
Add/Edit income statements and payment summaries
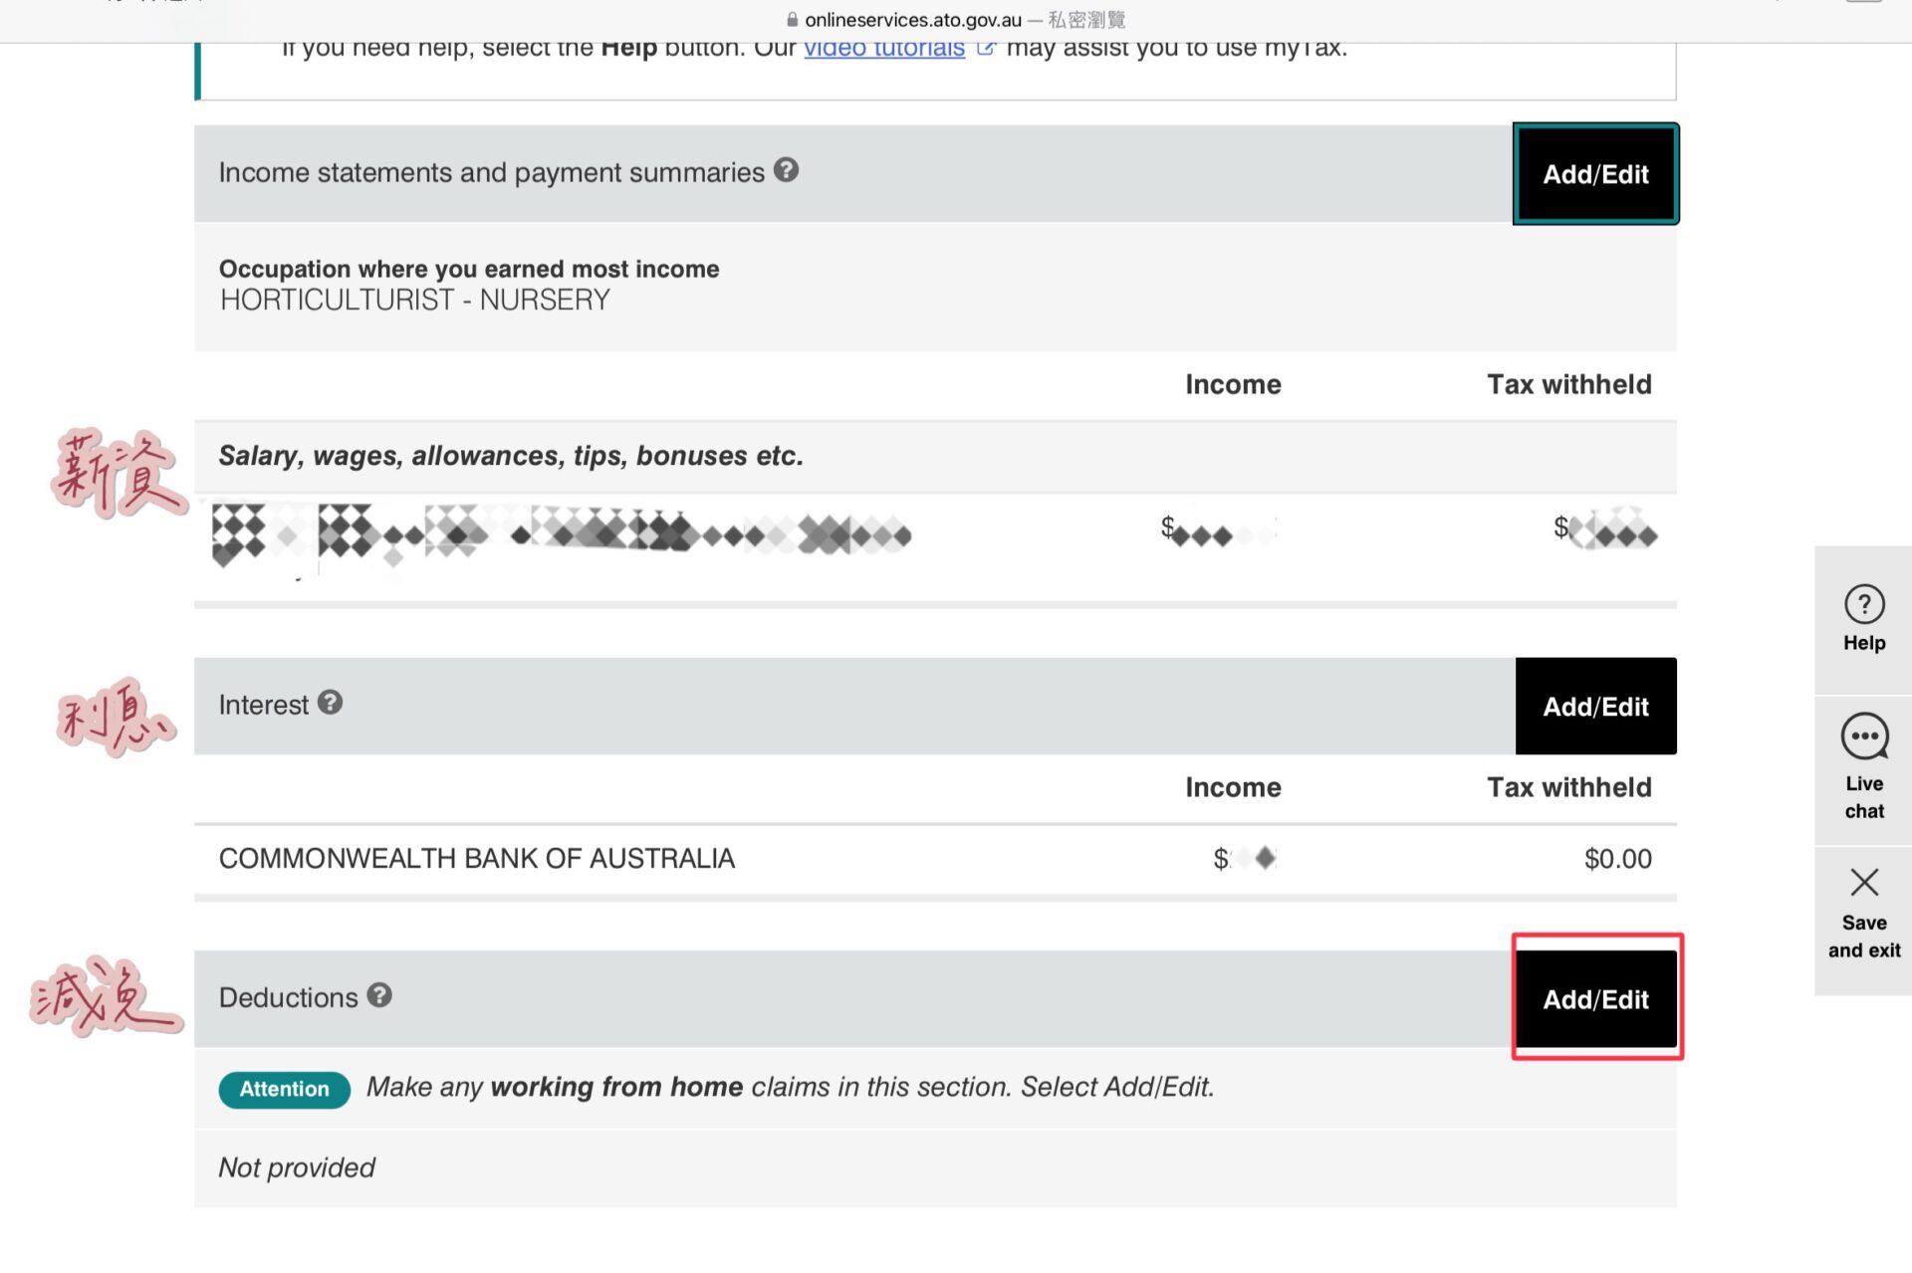tap(1595, 174)
